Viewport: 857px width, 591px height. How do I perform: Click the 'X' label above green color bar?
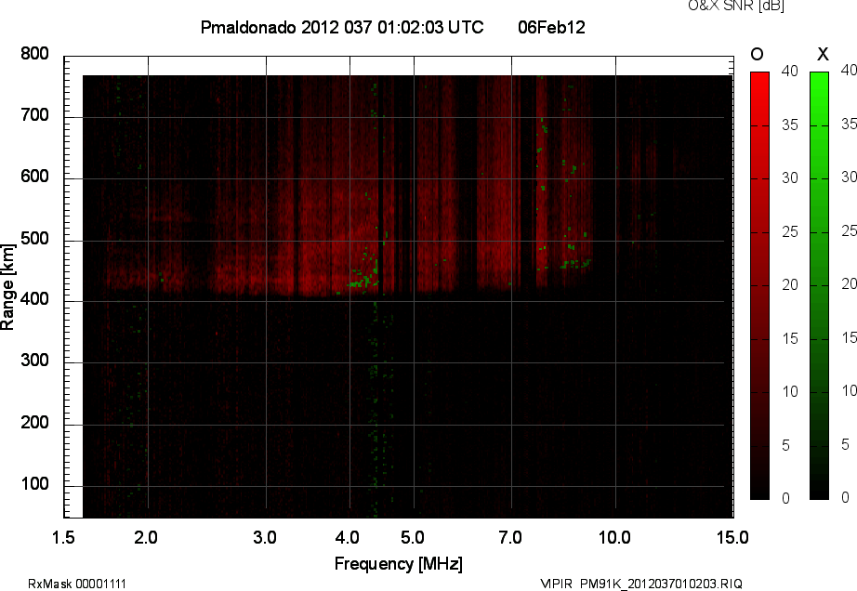point(822,55)
